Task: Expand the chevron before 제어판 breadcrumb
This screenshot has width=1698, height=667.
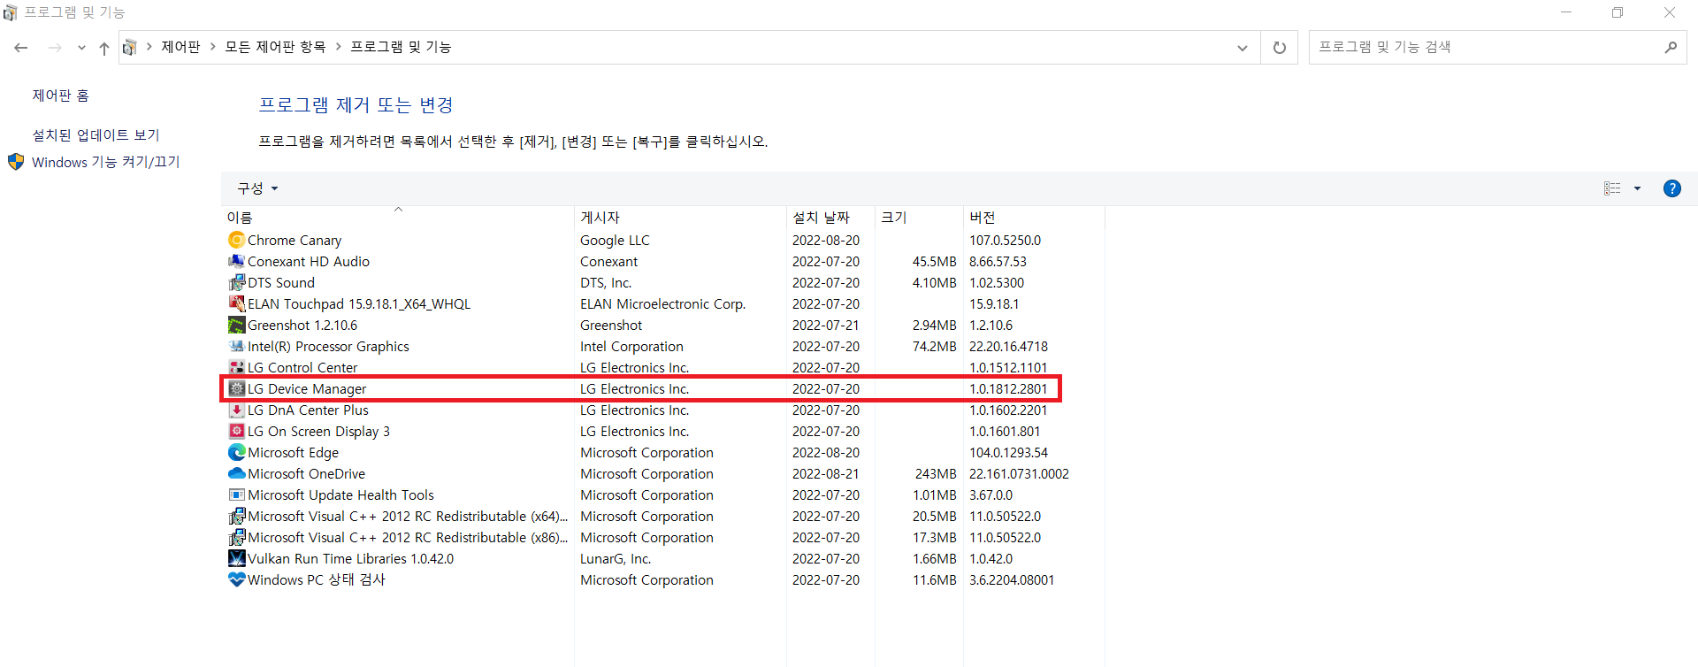Action: [x=149, y=47]
